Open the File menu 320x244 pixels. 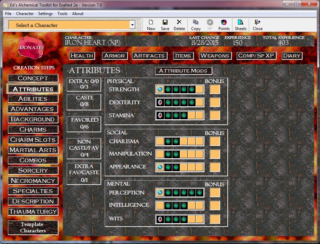pyautogui.click(x=8, y=13)
